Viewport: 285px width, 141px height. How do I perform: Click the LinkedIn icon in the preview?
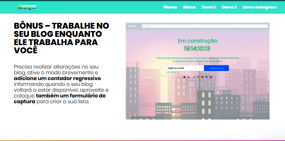(206, 77)
